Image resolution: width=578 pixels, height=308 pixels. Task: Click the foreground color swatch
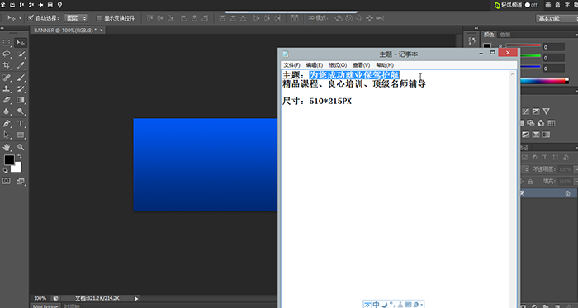[9, 160]
